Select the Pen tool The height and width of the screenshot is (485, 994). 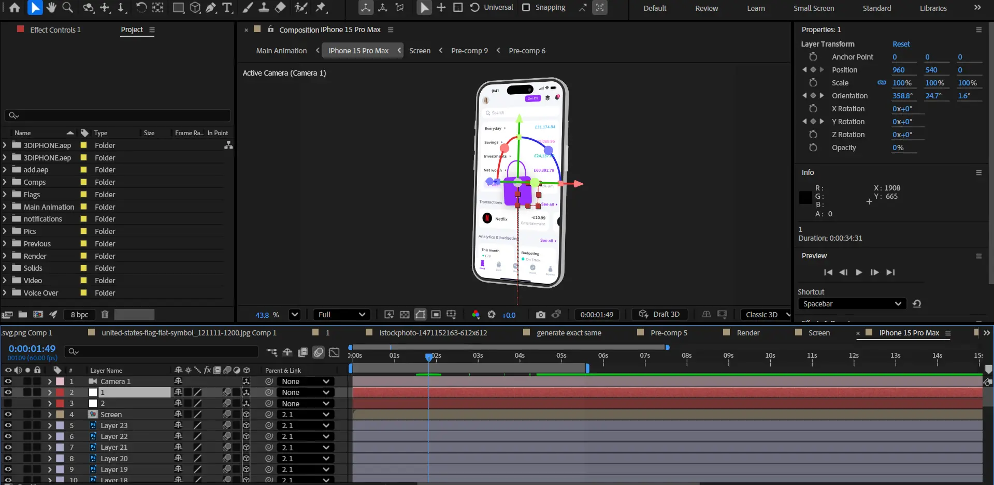(211, 8)
